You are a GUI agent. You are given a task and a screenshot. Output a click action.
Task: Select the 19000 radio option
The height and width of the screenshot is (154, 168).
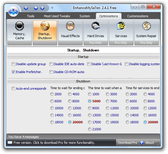(x=108, y=122)
